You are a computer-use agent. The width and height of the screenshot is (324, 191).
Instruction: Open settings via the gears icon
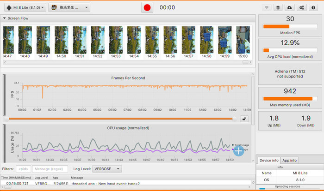coord(302,8)
